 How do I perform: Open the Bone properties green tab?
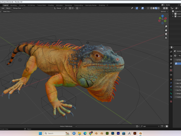(x=171, y=93)
